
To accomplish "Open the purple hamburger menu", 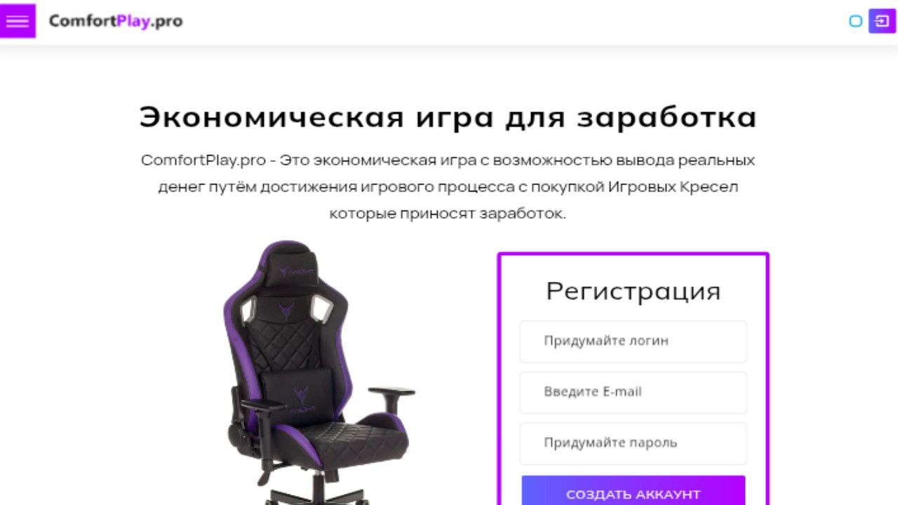I will (18, 20).
